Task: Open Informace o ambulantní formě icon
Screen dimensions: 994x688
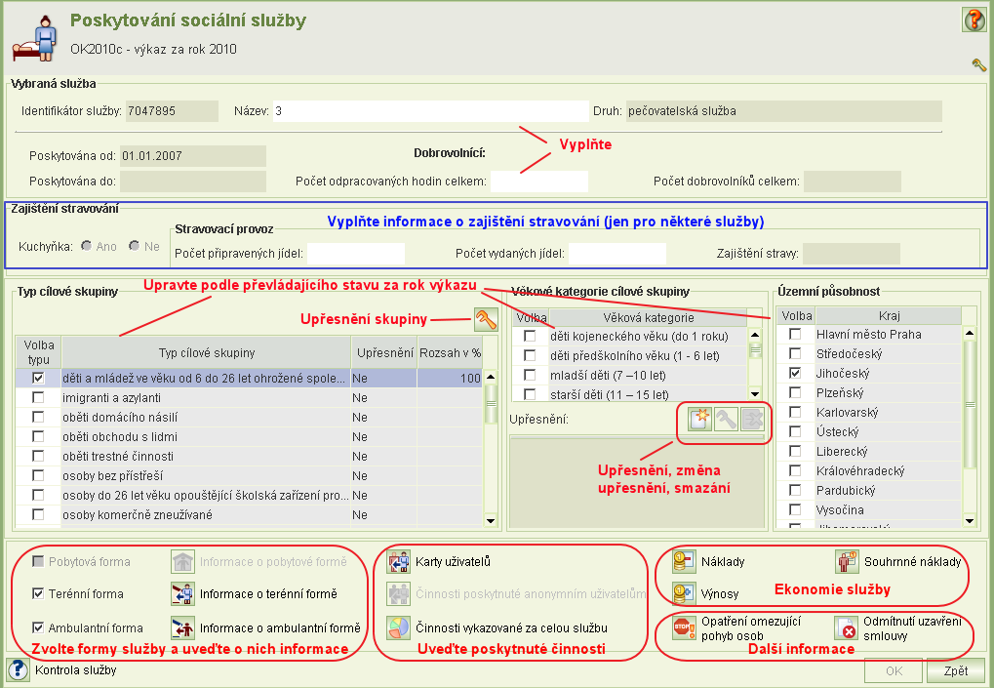Action: (182, 627)
